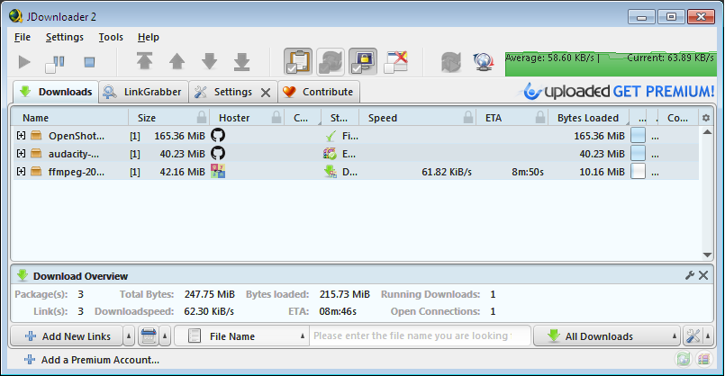Move selected package up one position
Screen dimensions: 725x376
click(177, 61)
